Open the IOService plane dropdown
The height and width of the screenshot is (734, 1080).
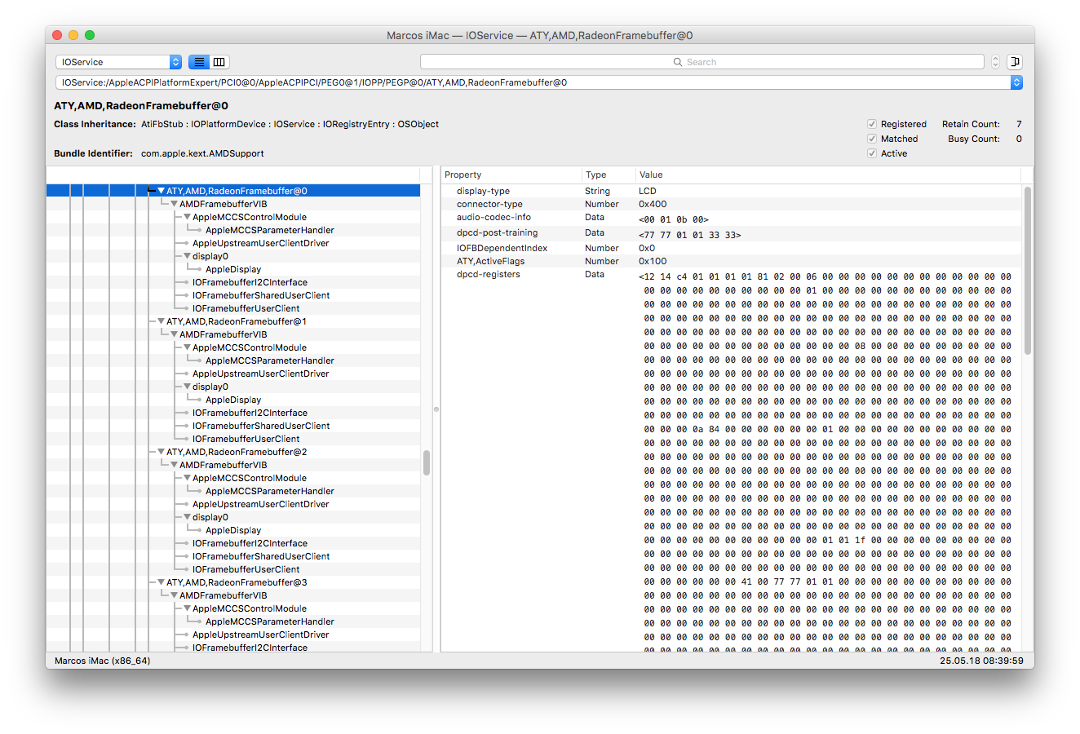[x=118, y=62]
